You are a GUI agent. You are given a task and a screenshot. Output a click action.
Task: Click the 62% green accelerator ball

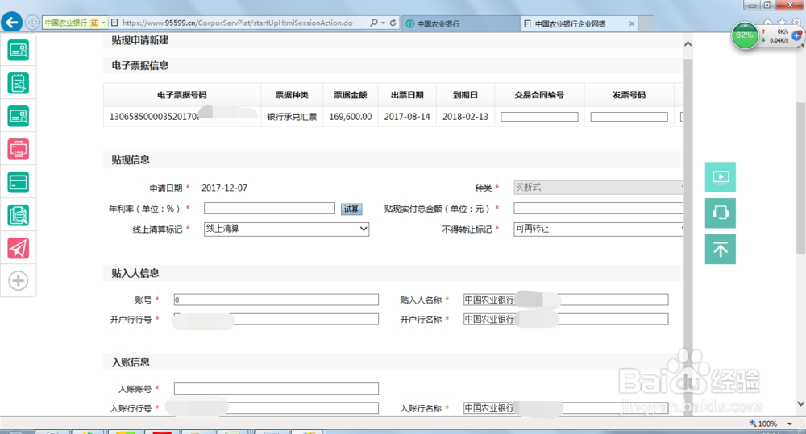[744, 36]
